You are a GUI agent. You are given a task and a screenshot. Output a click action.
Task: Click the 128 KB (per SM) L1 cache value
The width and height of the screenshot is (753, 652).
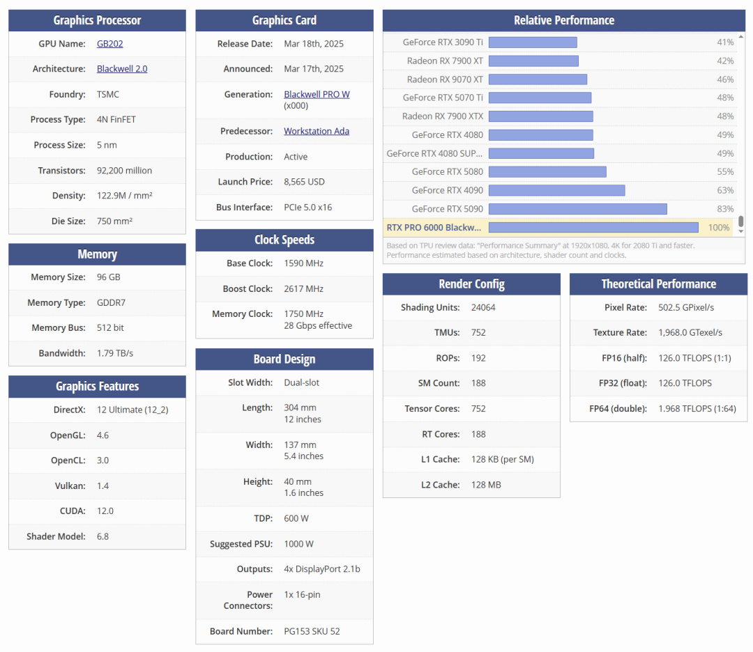click(x=502, y=459)
